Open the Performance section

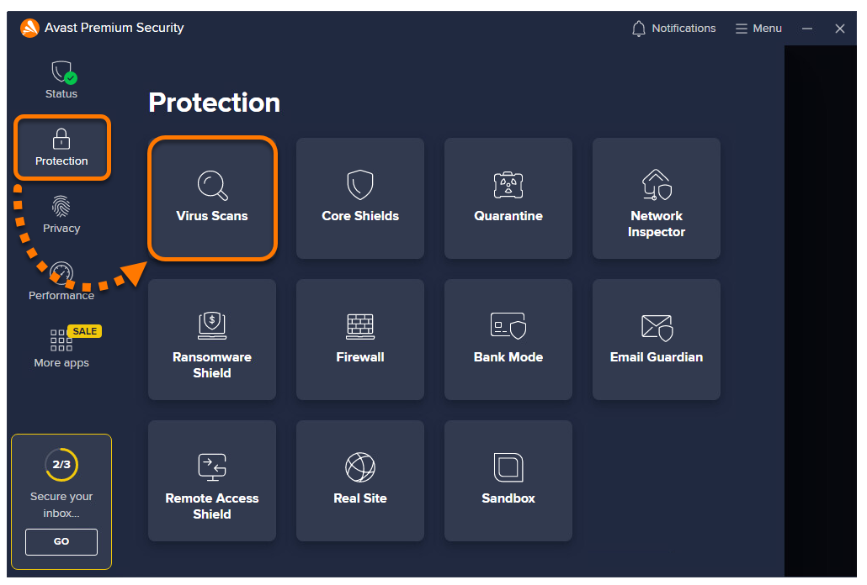[61, 282]
